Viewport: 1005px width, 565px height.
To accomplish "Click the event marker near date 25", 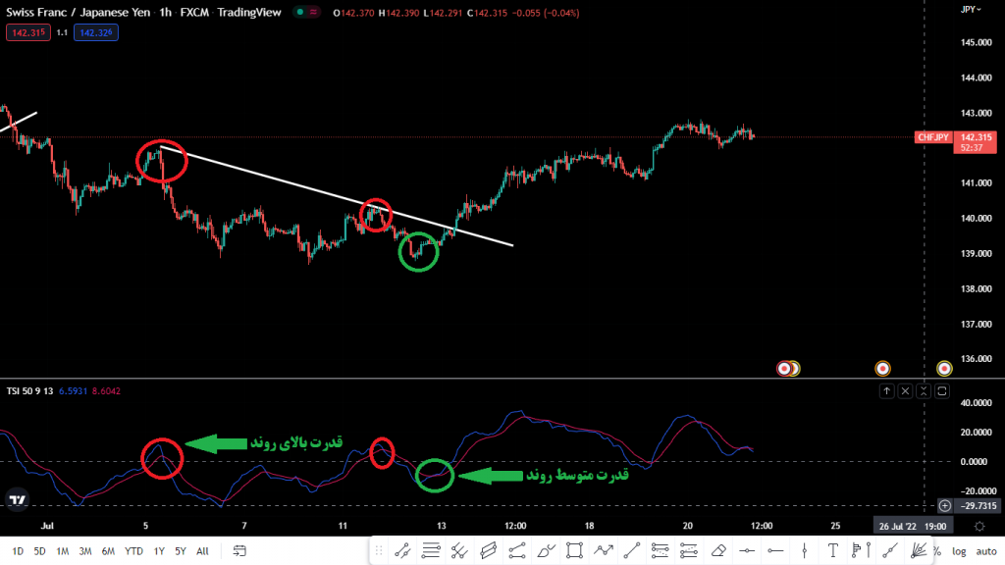I will [x=882, y=369].
